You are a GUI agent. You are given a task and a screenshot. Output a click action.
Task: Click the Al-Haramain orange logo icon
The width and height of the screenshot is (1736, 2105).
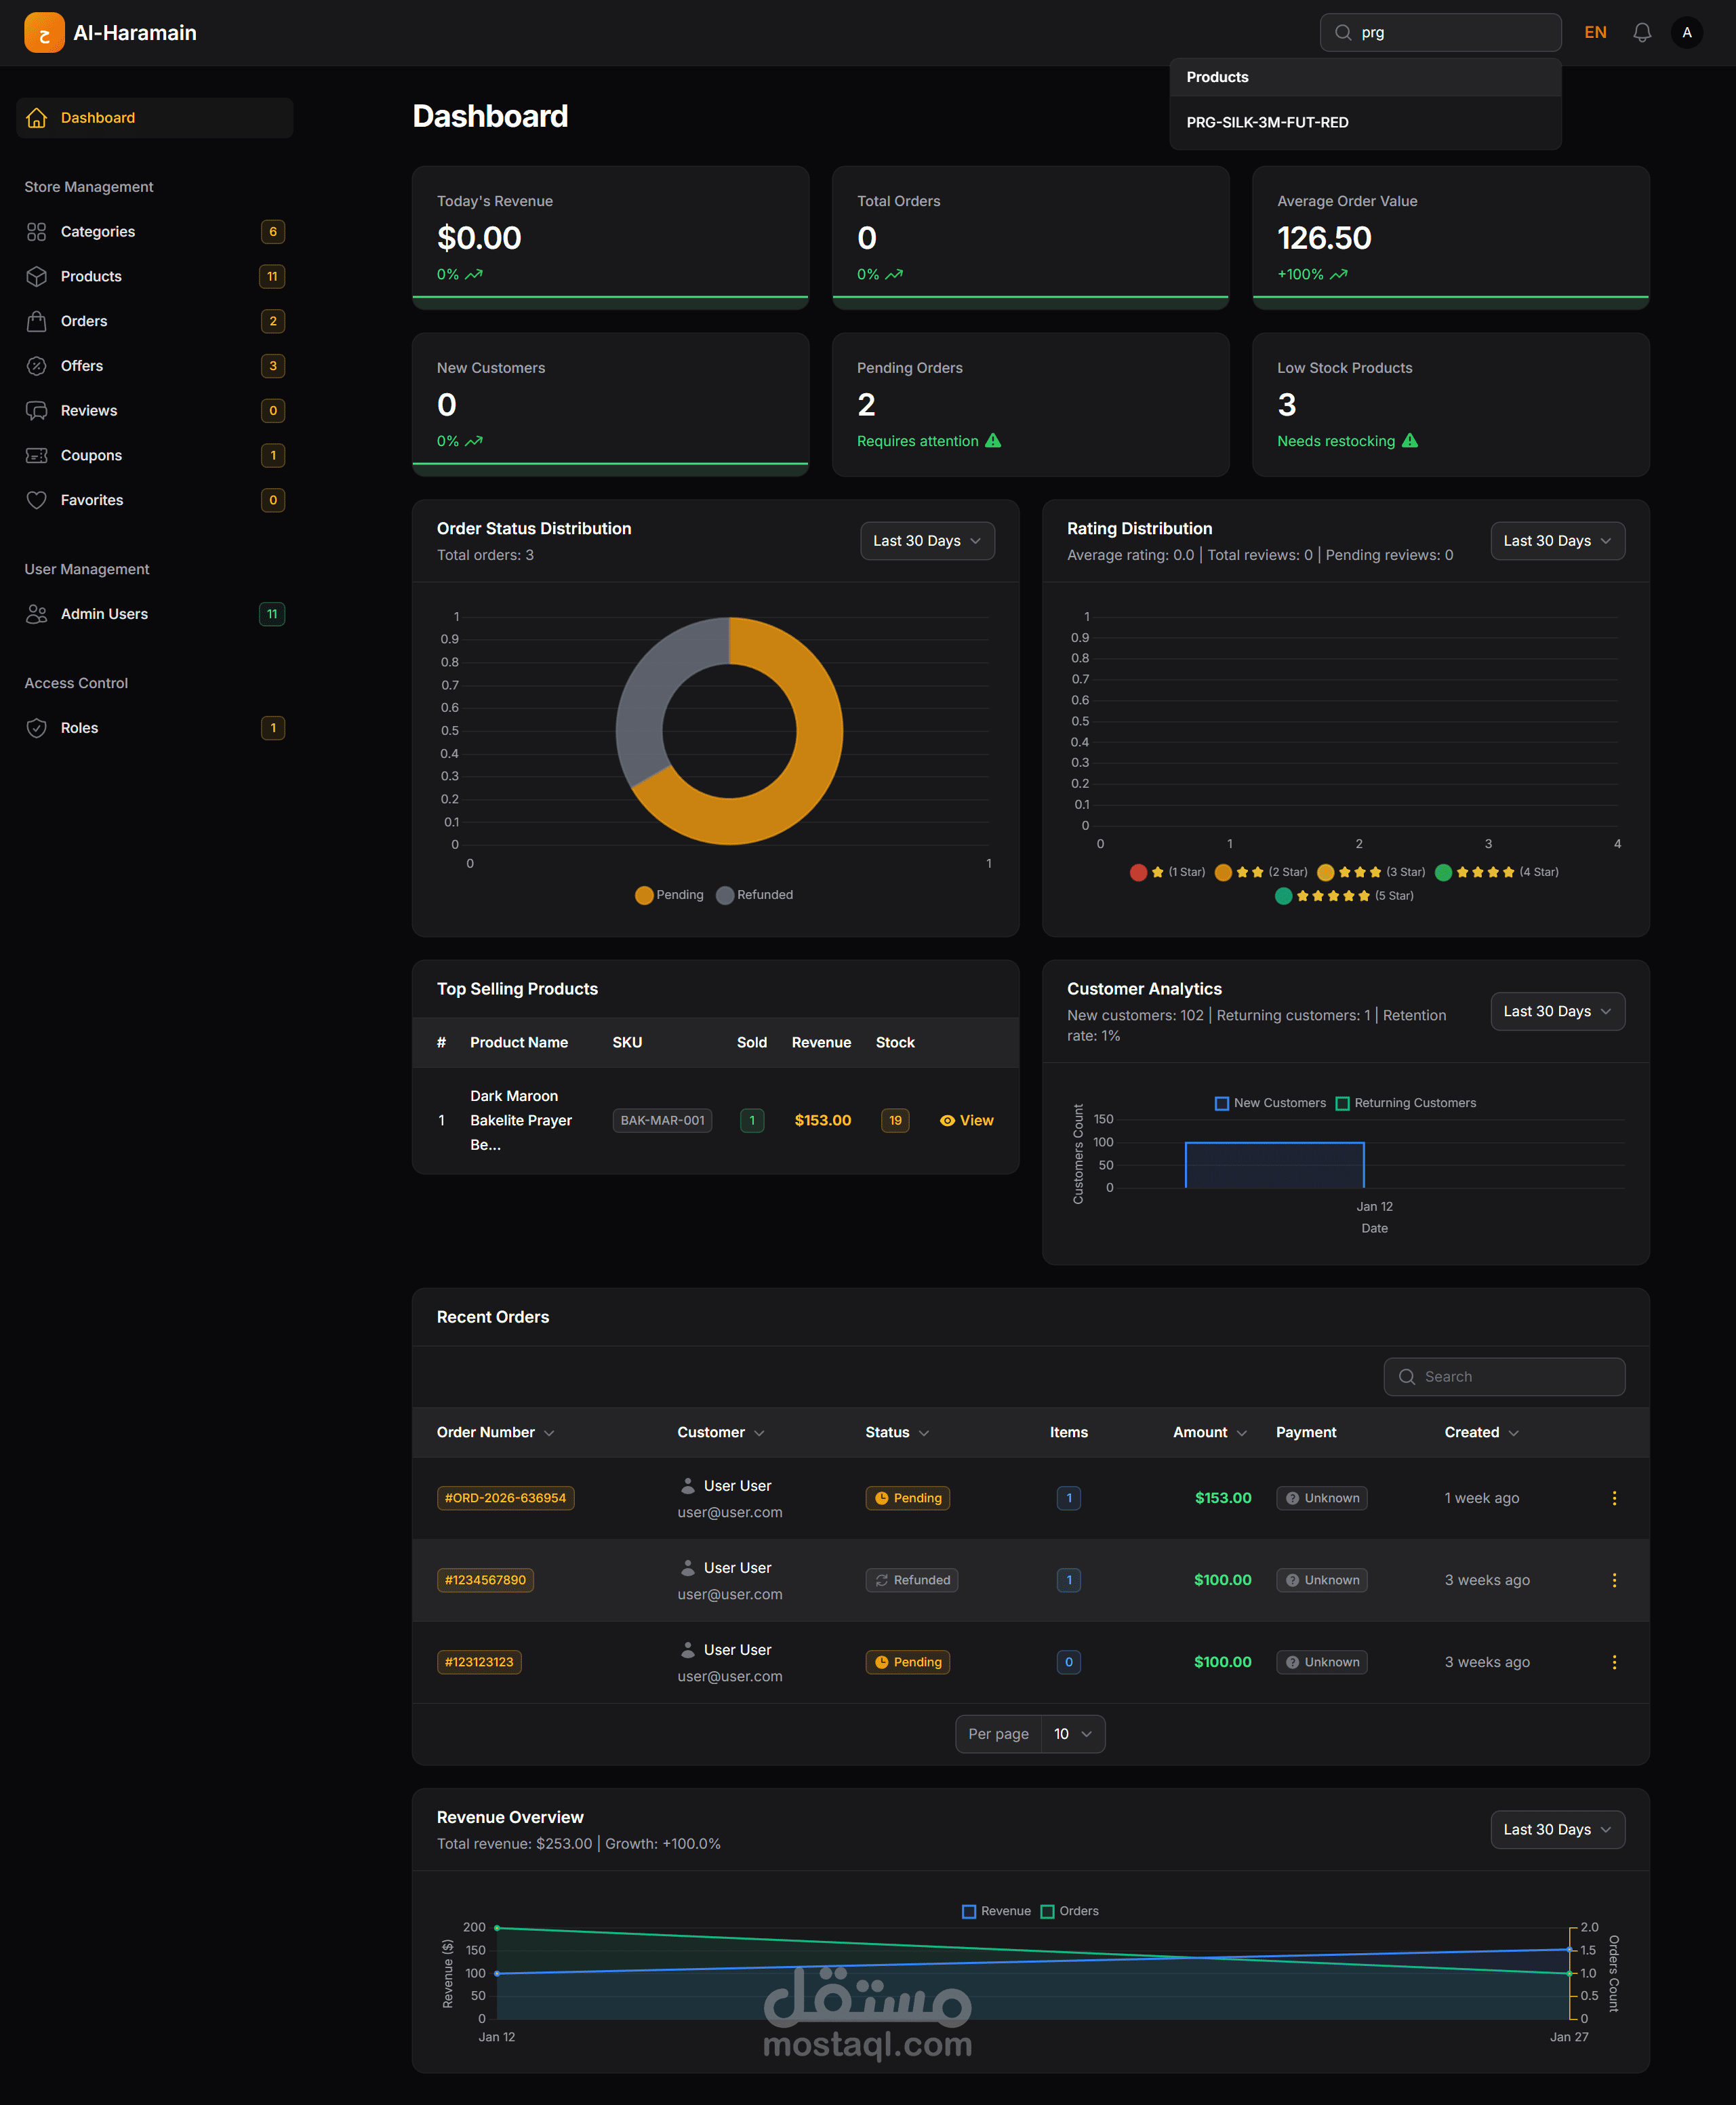44,33
